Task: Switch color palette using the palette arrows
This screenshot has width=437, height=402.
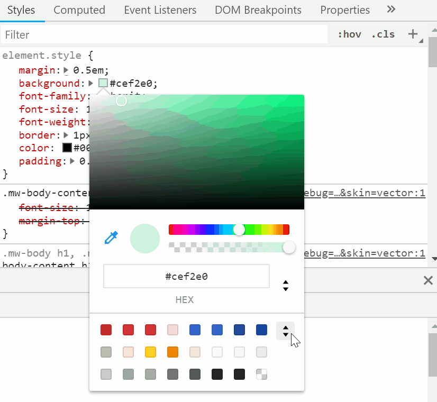Action: pos(286,331)
